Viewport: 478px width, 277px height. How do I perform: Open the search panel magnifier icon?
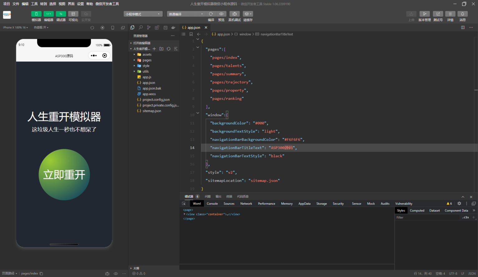coord(141,27)
